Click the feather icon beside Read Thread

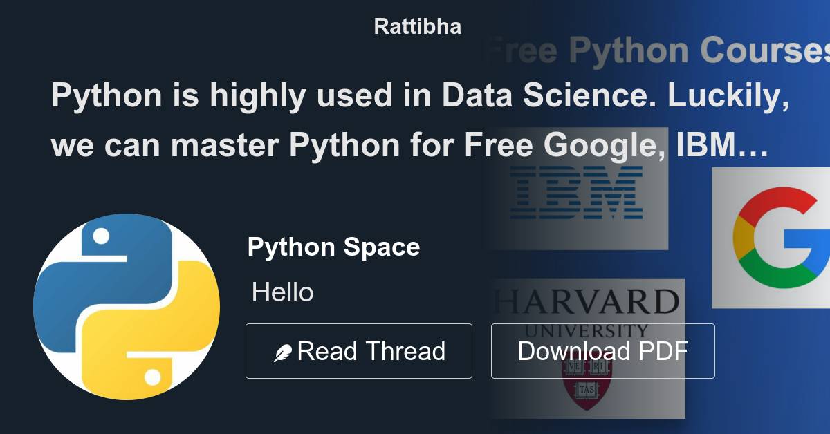(283, 353)
